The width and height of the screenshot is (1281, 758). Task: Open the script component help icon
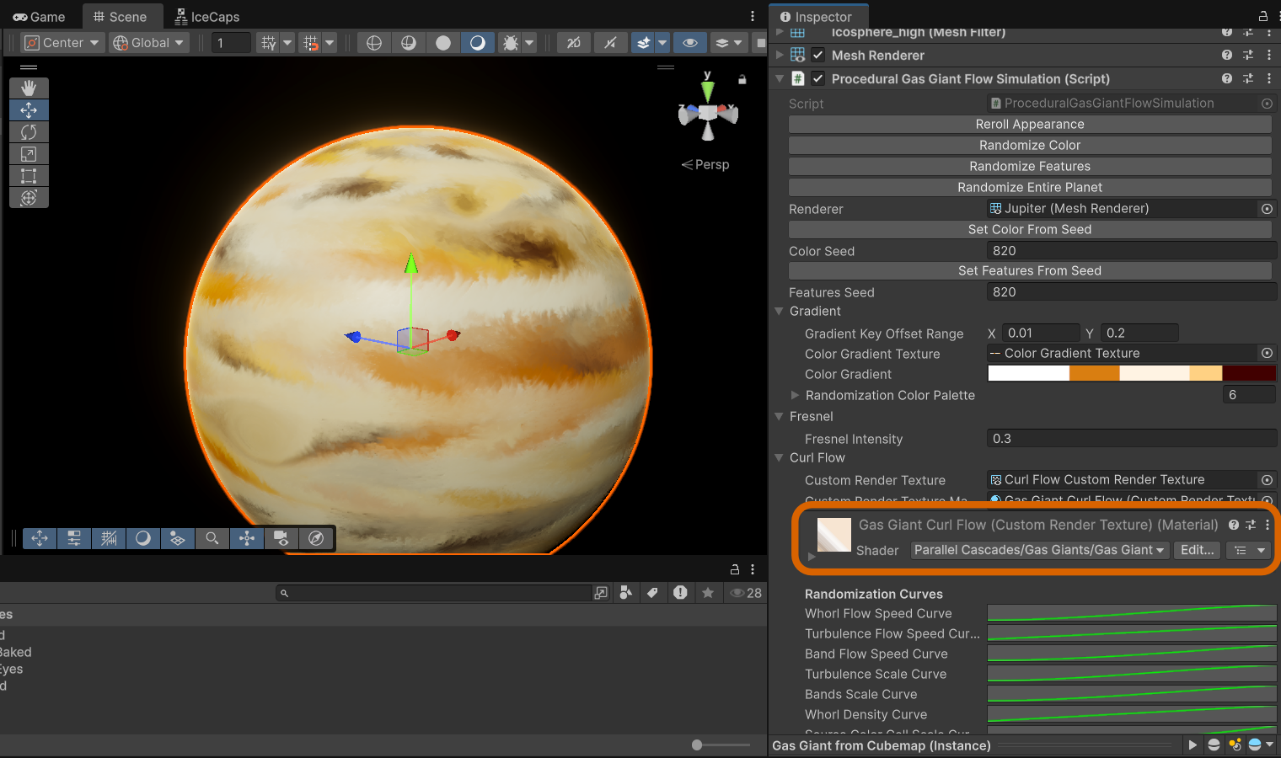(1227, 78)
